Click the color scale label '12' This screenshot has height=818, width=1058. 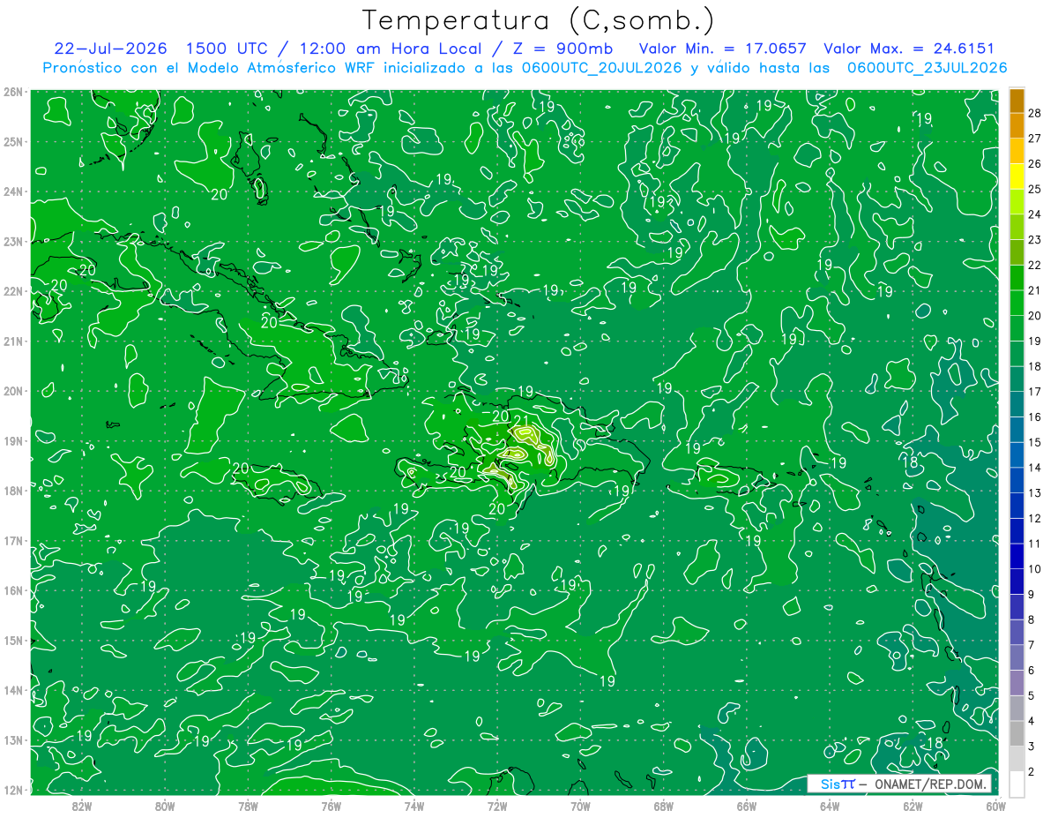tap(1035, 519)
